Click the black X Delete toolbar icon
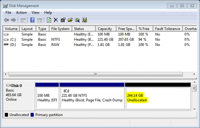Viewport: 200px width, 128px height. coord(56,20)
